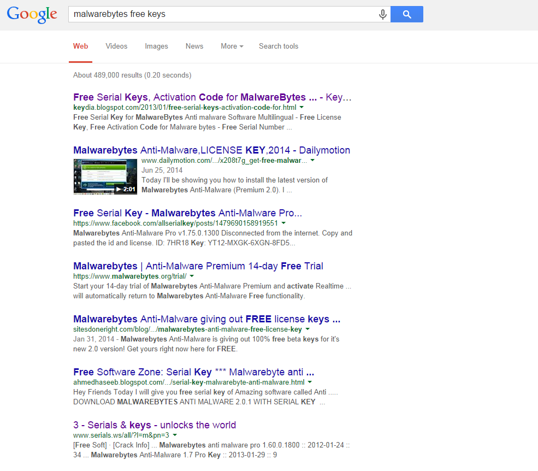
Task: Open 'Free Serial Key - Malwarebytes Anti-Malware Pro' result
Action: (x=188, y=213)
